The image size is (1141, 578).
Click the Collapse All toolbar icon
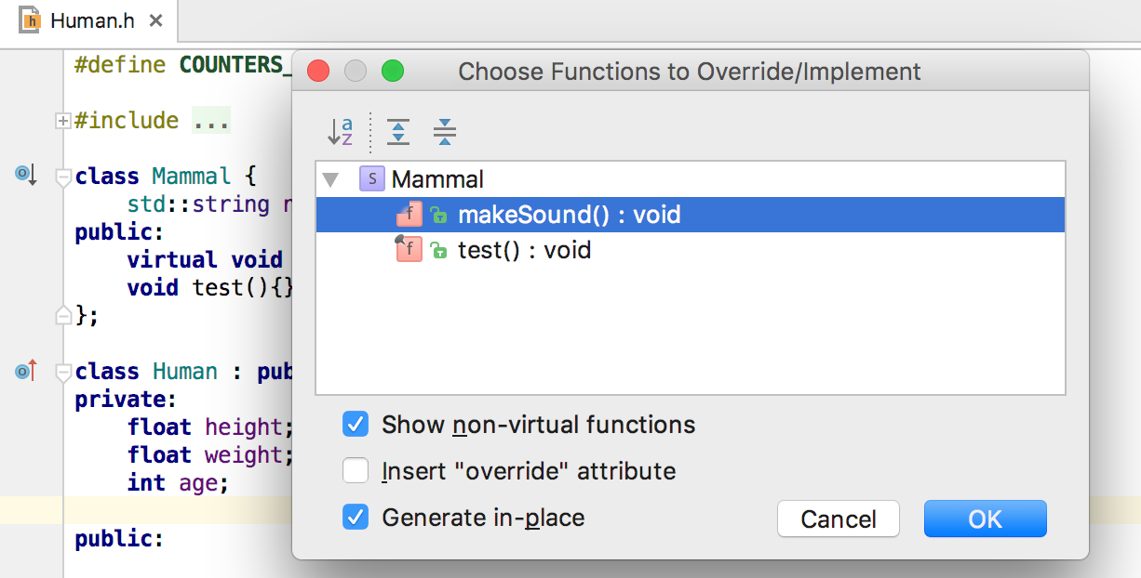[445, 132]
